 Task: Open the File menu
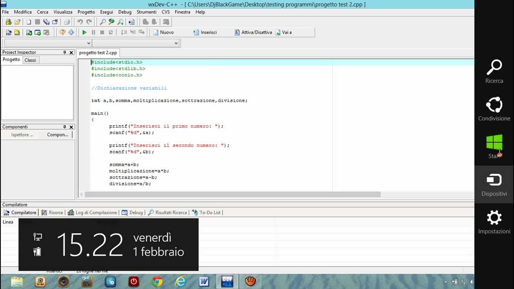point(5,12)
